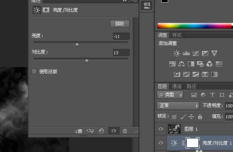Screen dimensions: 233x152
Task: Clip adjustment to layer below icon
Action: 79,131
